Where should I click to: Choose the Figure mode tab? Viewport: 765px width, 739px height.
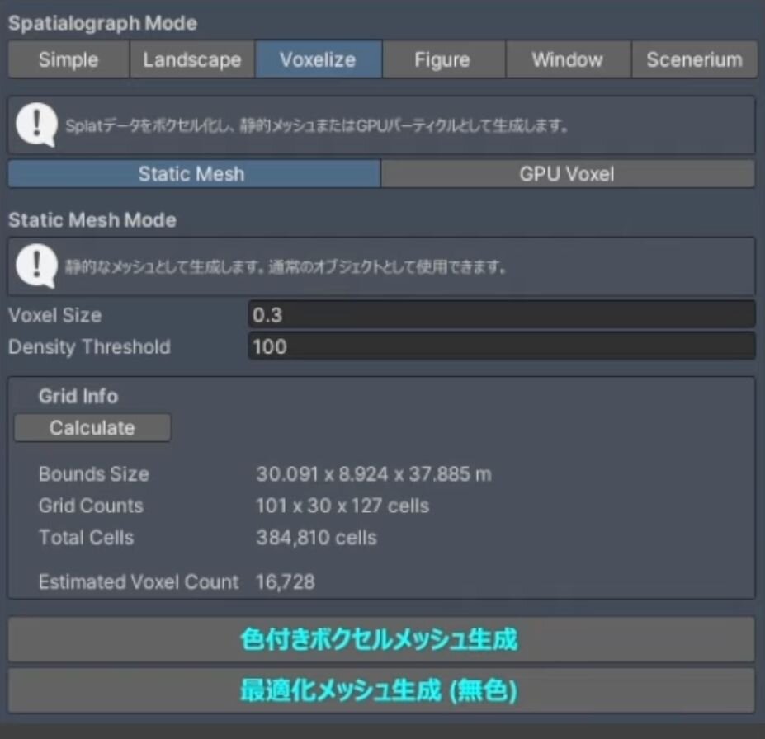click(x=443, y=60)
